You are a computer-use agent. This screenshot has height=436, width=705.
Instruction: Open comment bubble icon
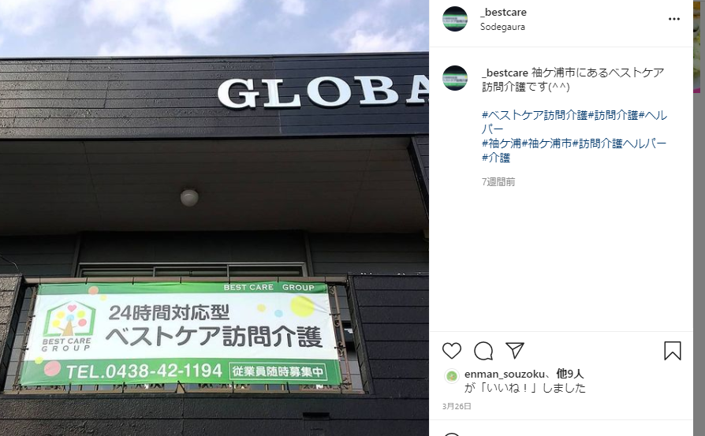pos(483,351)
